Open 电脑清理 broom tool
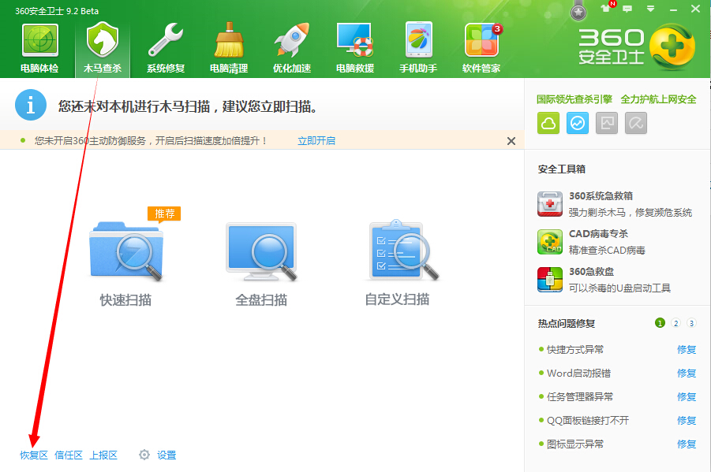This screenshot has height=472, width=711. tap(229, 40)
